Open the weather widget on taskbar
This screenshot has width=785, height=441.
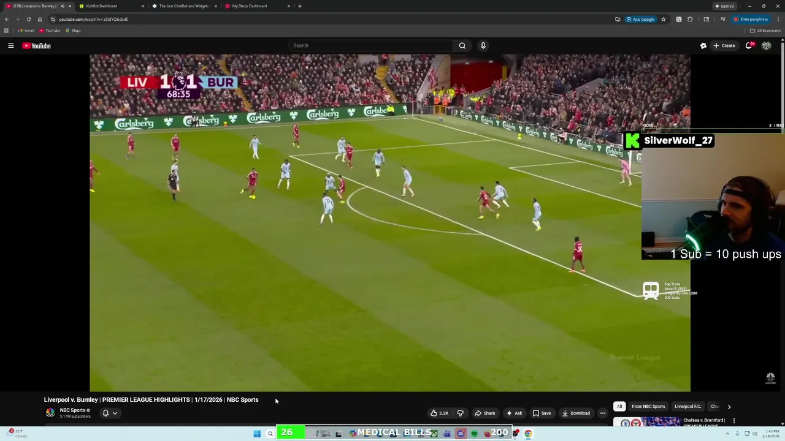(x=17, y=434)
